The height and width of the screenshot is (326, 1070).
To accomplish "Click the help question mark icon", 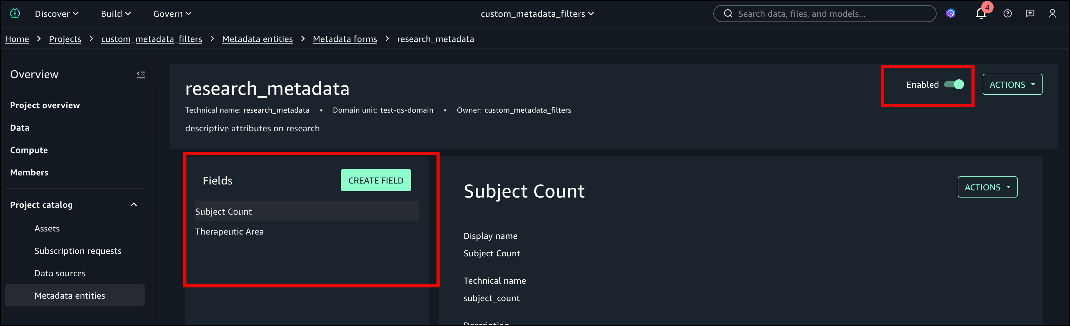I will pos(1007,14).
